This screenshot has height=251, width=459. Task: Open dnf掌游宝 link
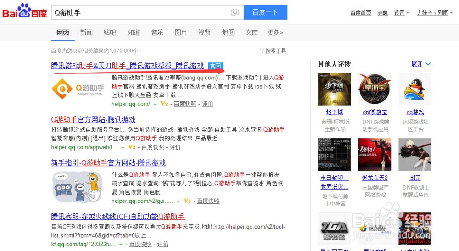pos(375,112)
